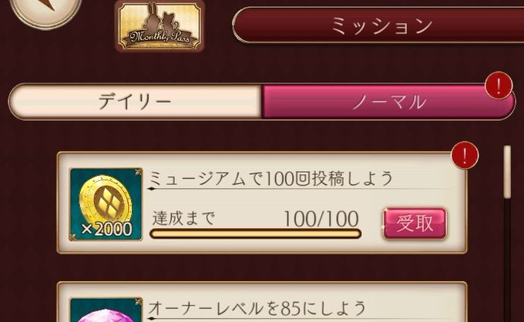Click the ×2000 reward quantity label
524x322 pixels.
pos(107,229)
